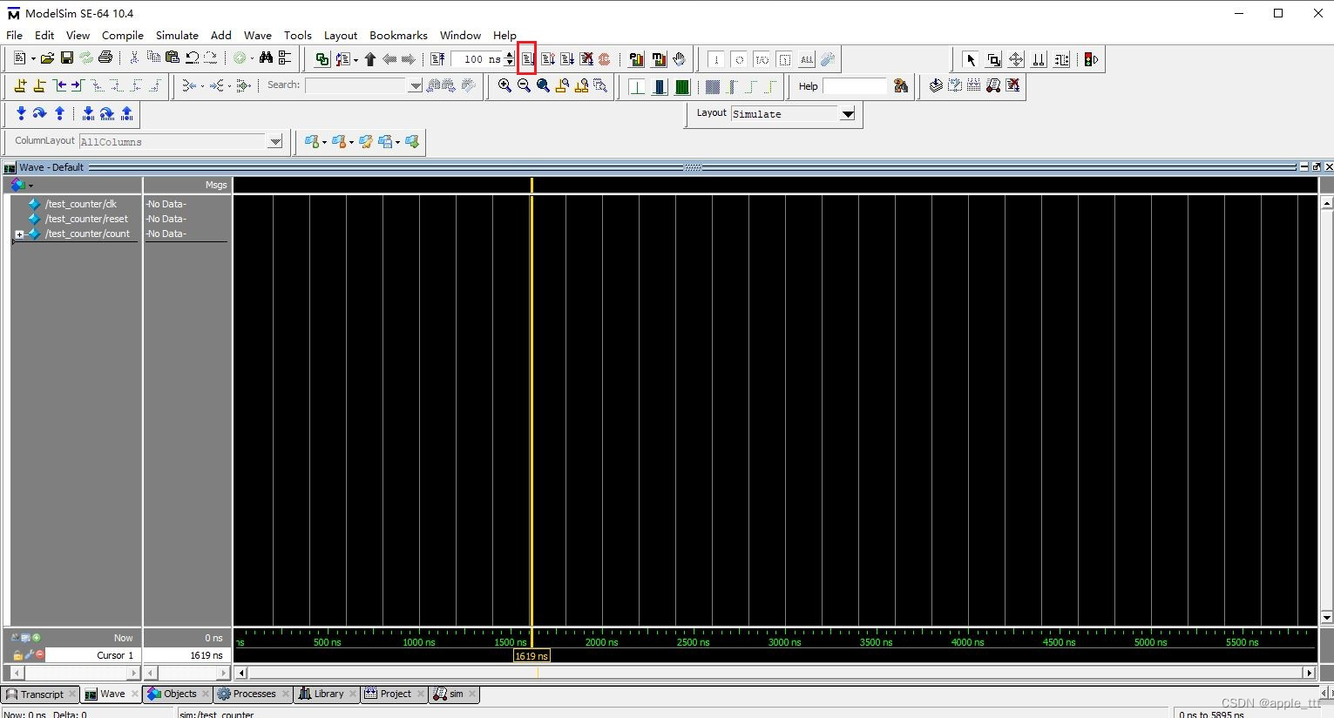Open the Simulate menu

pyautogui.click(x=177, y=35)
